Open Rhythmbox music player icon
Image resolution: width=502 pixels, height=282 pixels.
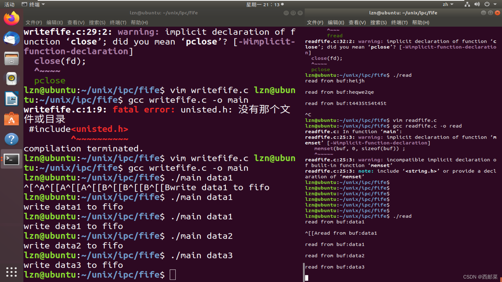coord(12,79)
